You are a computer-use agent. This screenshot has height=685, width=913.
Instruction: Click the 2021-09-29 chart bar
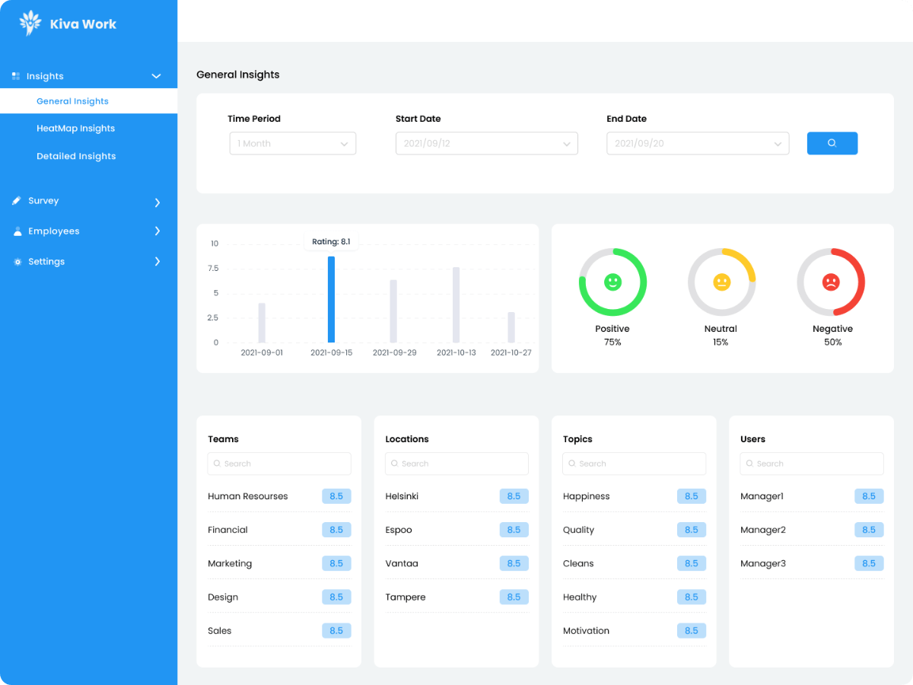click(393, 311)
